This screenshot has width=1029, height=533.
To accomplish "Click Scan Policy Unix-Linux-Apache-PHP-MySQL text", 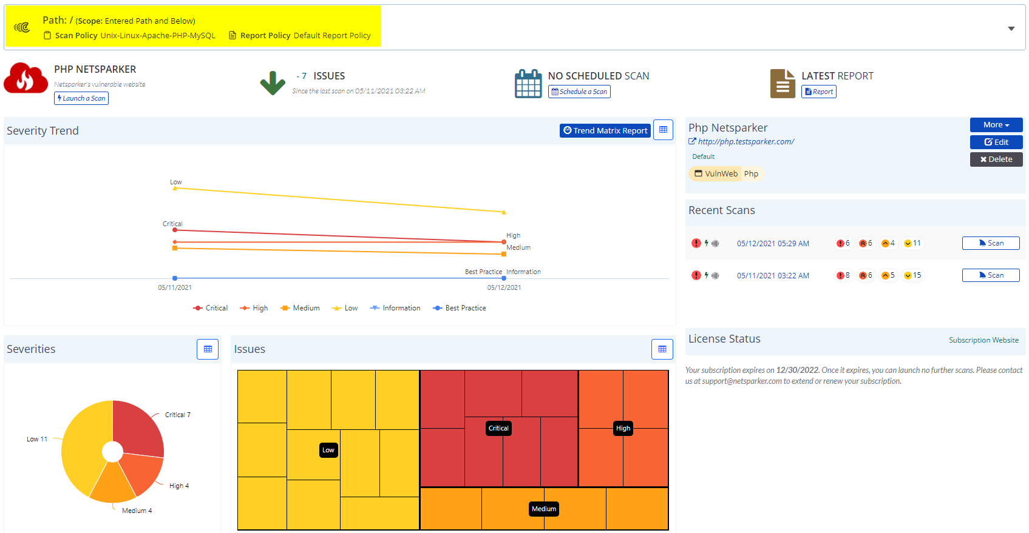I will coord(130,36).
